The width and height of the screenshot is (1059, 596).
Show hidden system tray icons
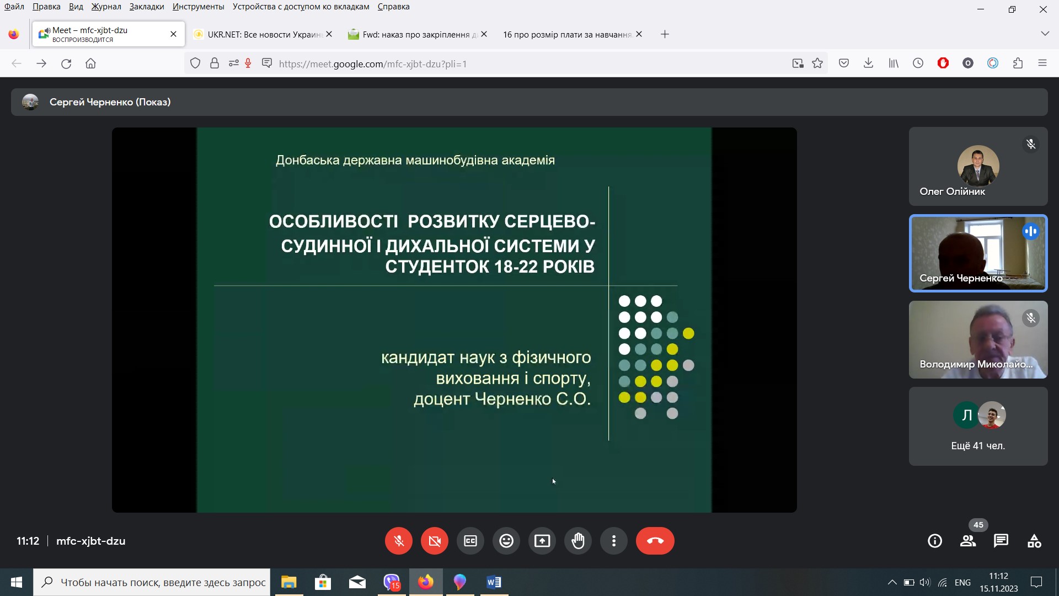click(892, 582)
